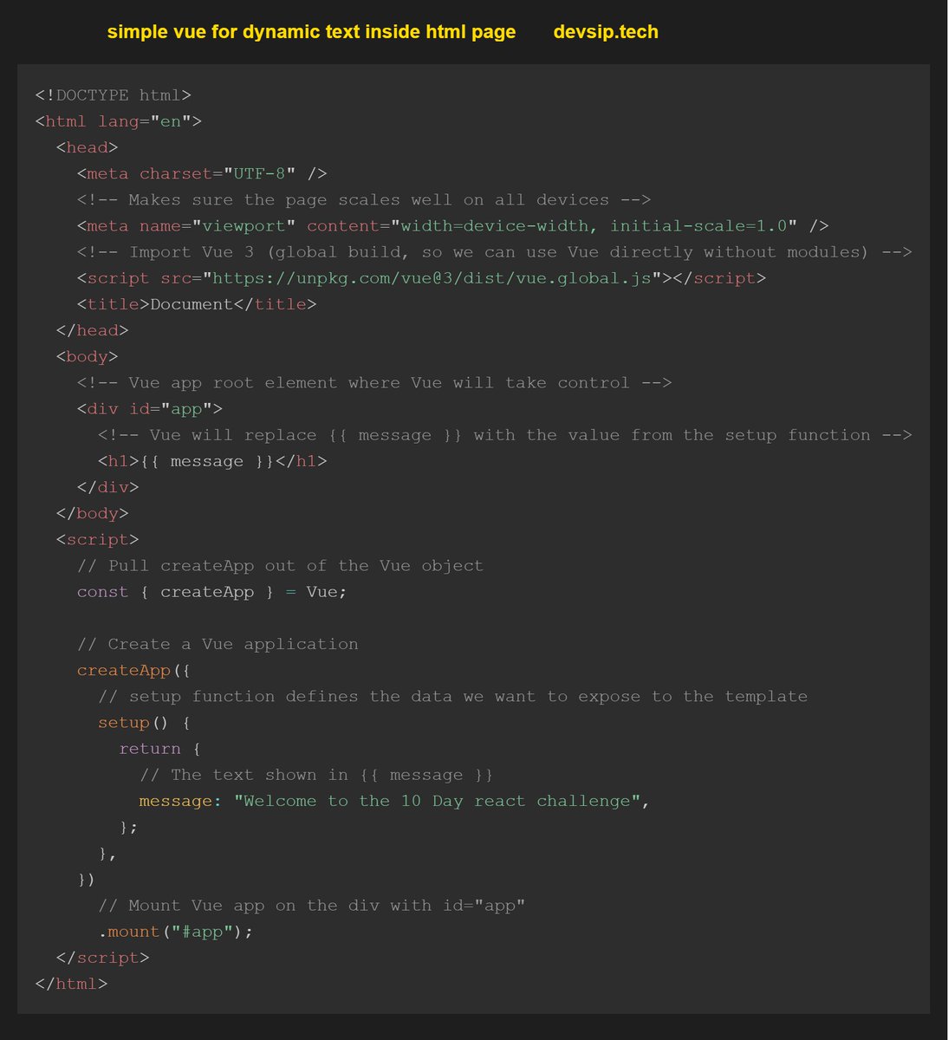Click the "Vue app root element" comment

pyautogui.click(x=374, y=382)
